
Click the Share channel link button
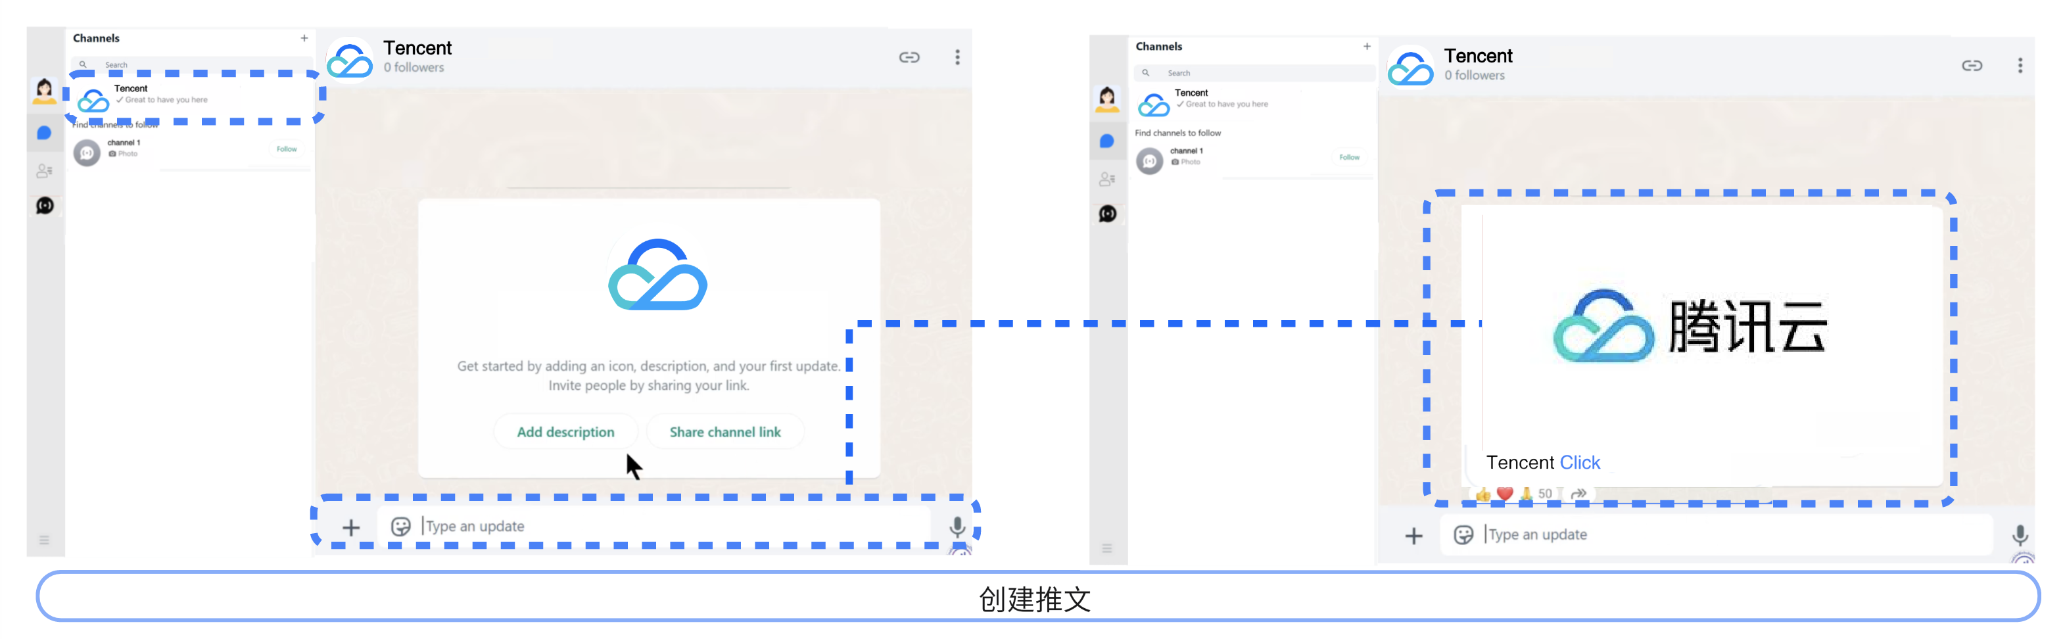click(x=724, y=432)
